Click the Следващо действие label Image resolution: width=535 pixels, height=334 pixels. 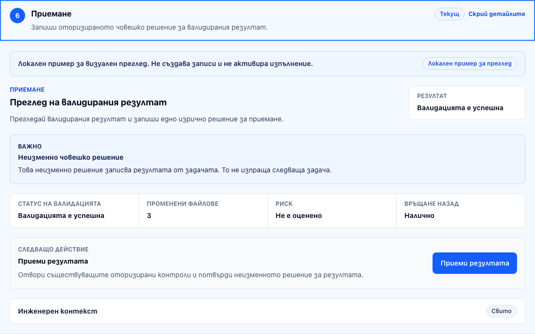(x=53, y=250)
